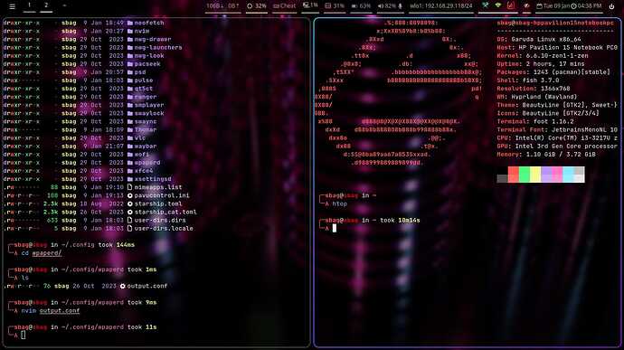Click the file icon beside user-dirs.dirs

point(129,220)
